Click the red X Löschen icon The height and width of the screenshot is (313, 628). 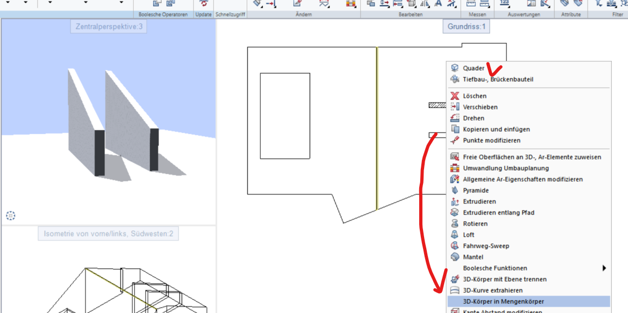click(455, 96)
